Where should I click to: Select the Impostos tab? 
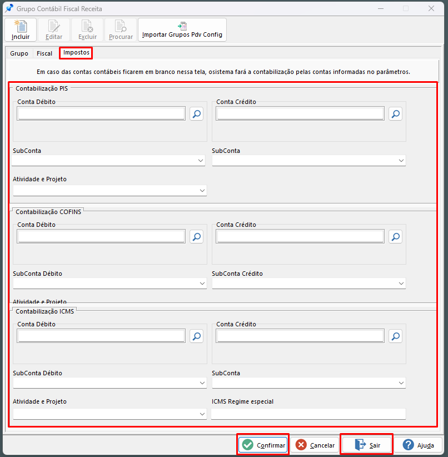(76, 53)
